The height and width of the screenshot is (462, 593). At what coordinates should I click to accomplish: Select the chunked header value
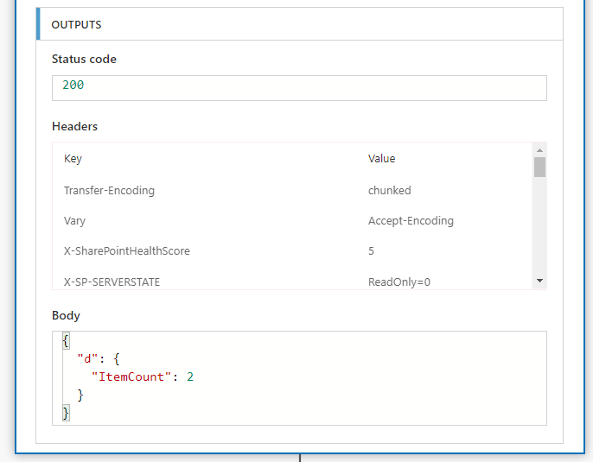click(x=390, y=190)
